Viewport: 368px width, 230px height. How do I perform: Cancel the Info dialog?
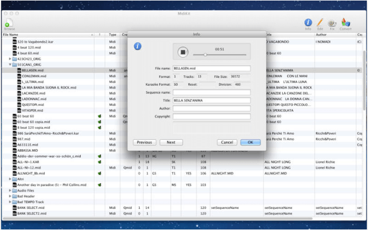[x=227, y=142]
